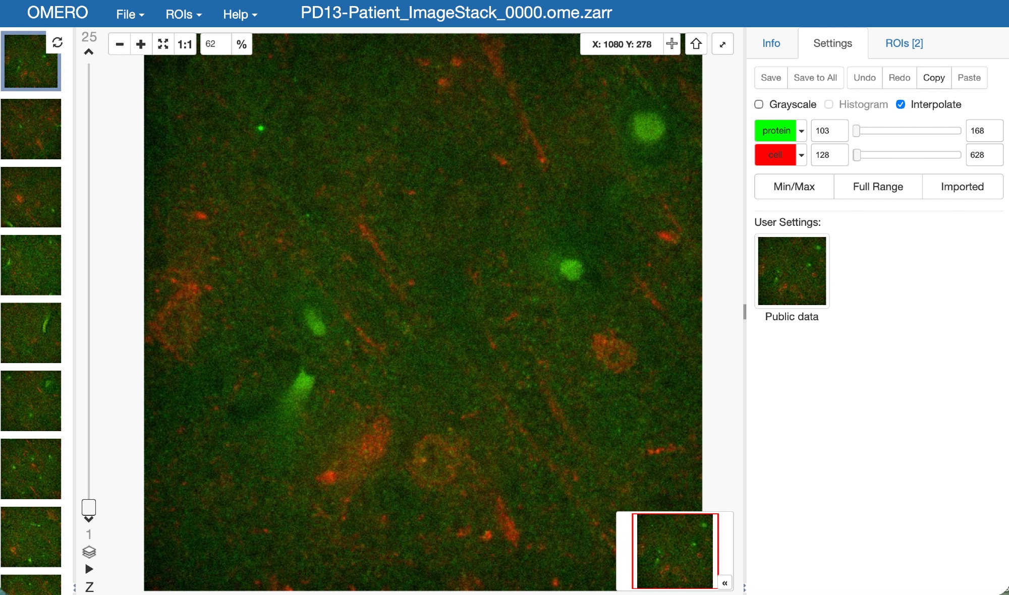
Task: Switch to the Info tab
Action: tap(771, 43)
